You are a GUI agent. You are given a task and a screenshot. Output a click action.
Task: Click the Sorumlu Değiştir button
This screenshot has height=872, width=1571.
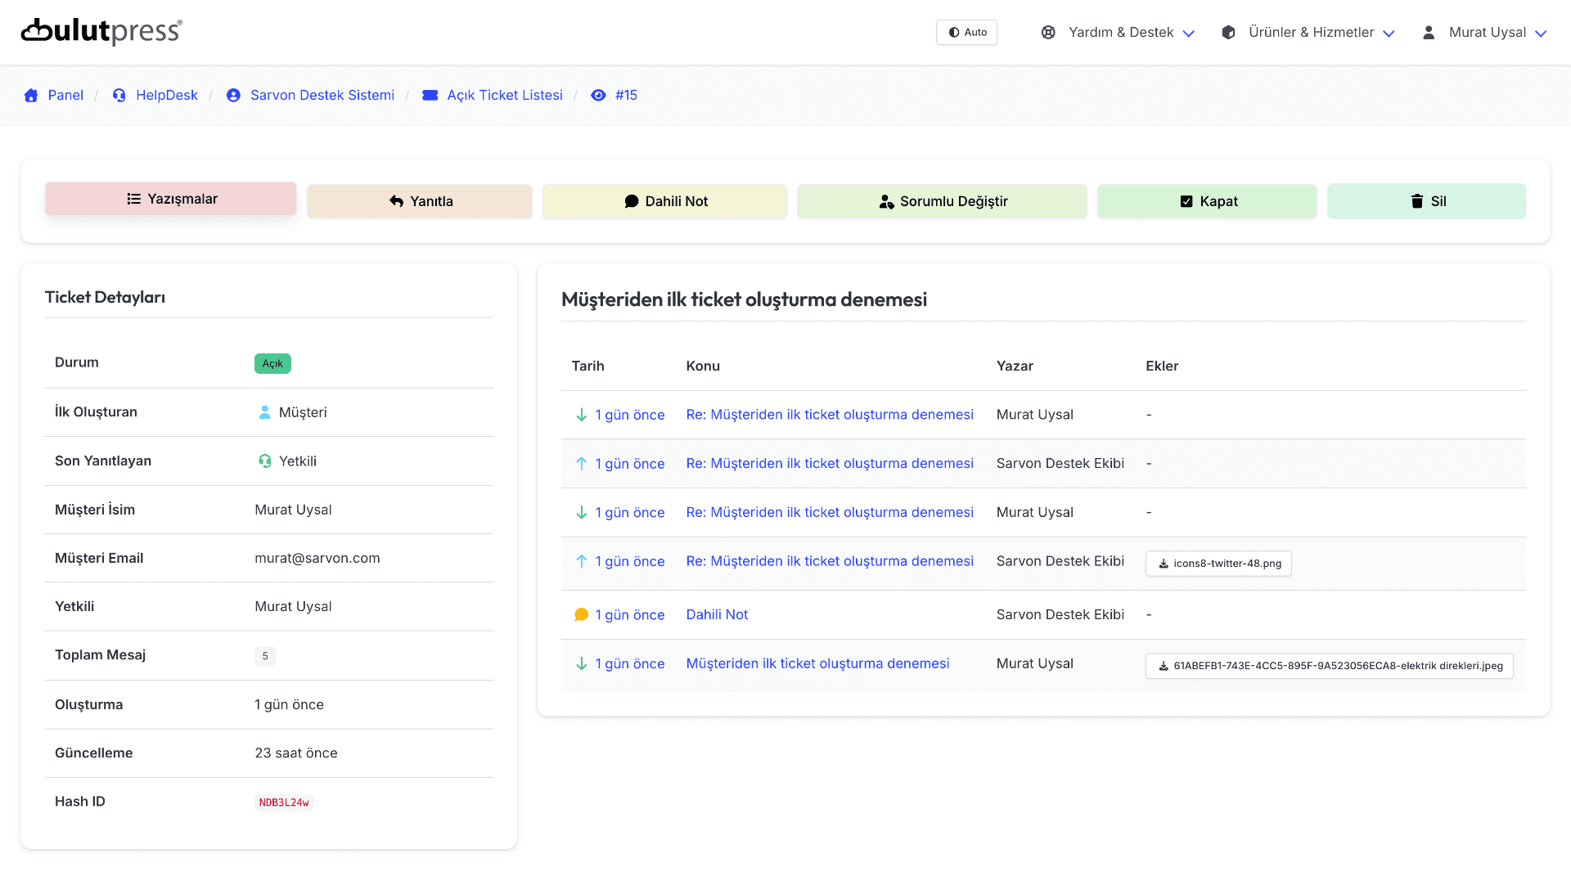pos(942,201)
